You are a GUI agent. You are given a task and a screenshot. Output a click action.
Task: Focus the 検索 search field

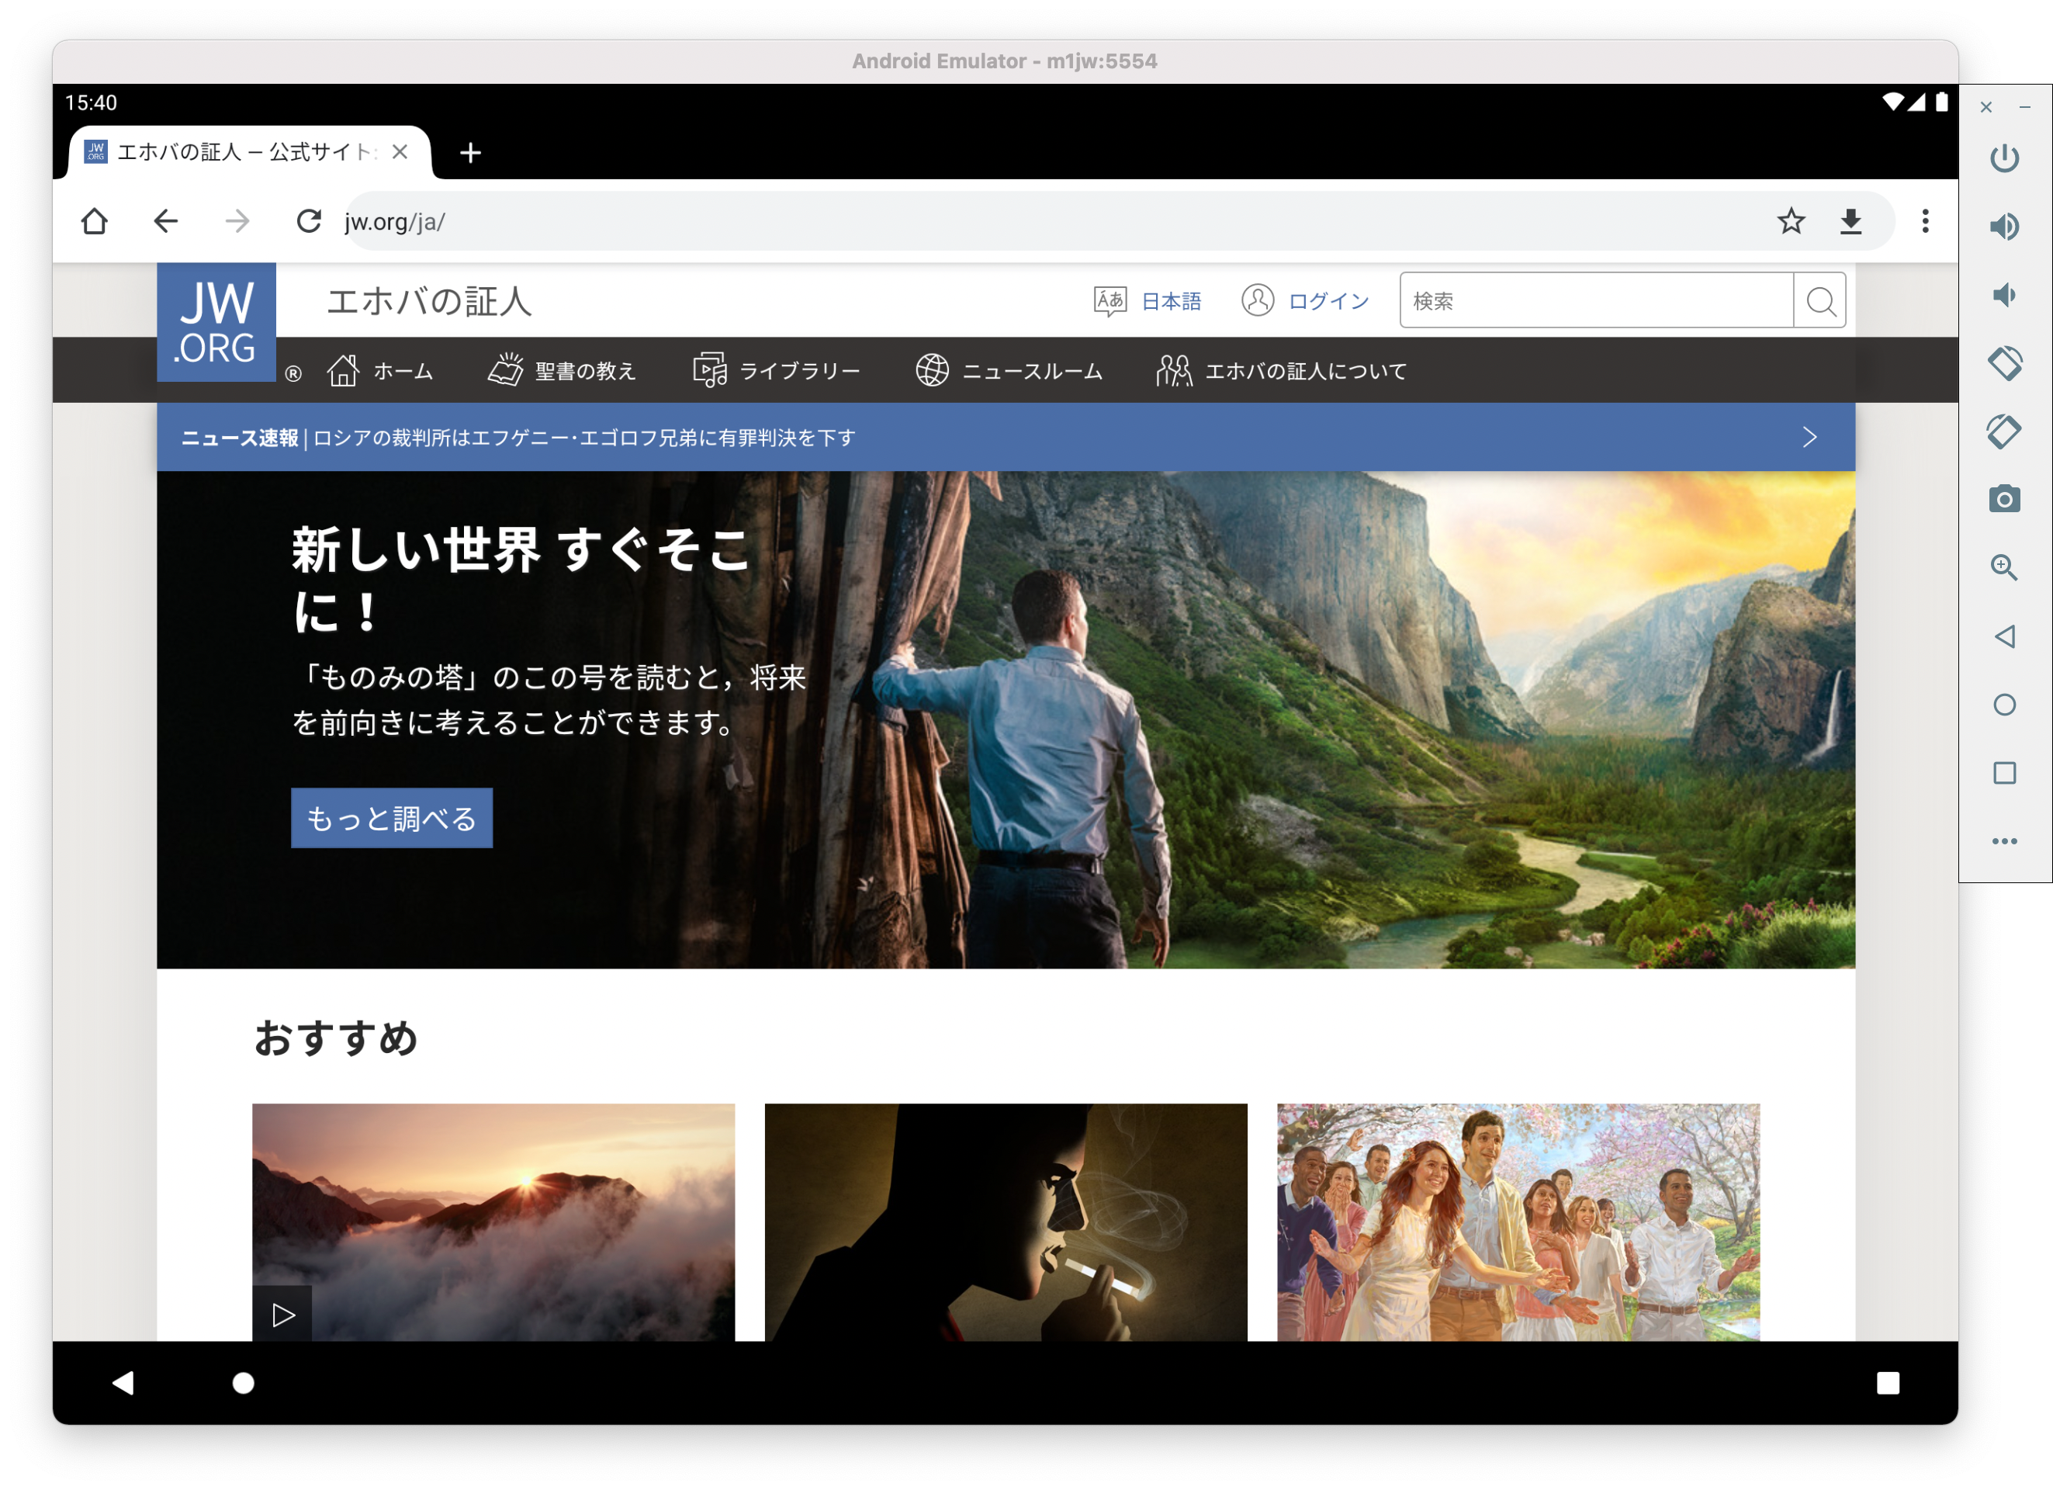click(1596, 300)
